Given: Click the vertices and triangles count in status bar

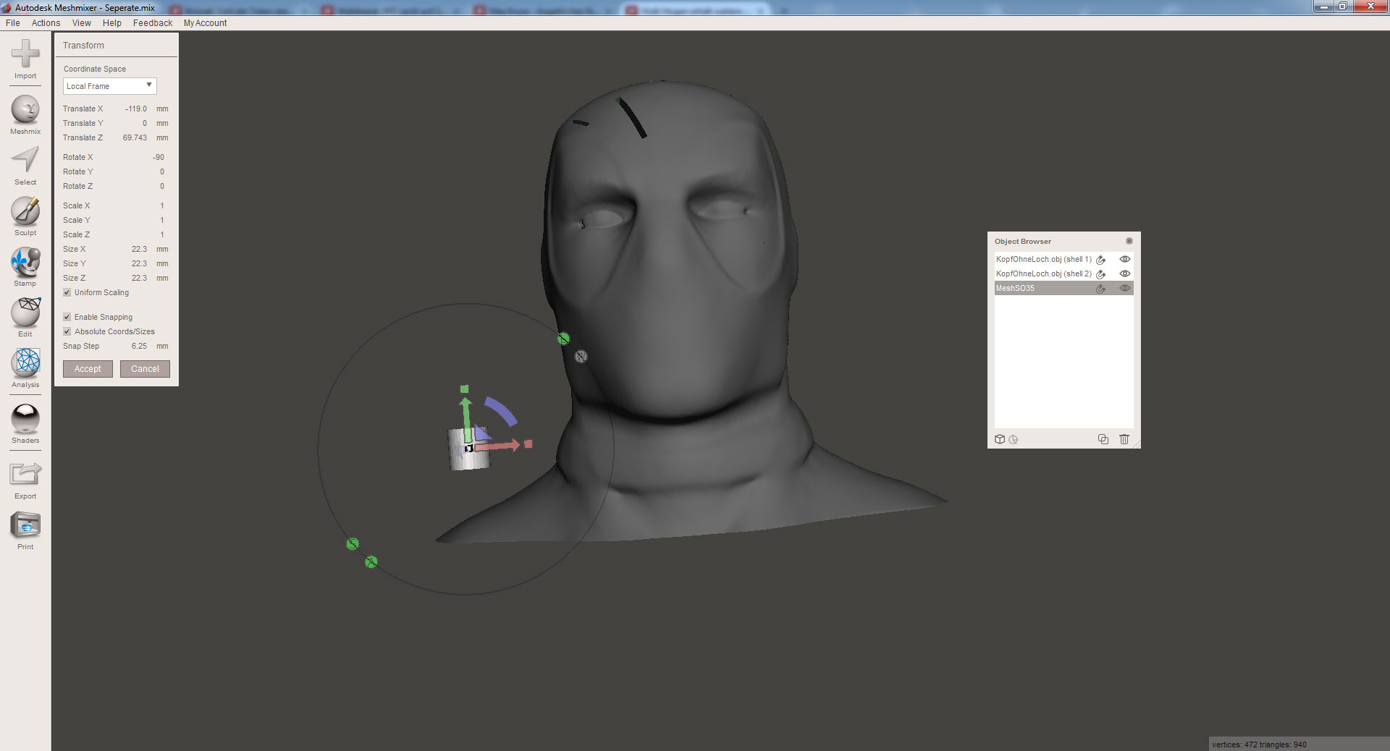Looking at the screenshot, I should click(1259, 744).
